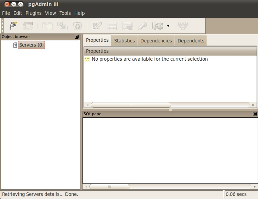This screenshot has height=199, width=258.
Task: Close the Object browser panel
Action: click(77, 37)
